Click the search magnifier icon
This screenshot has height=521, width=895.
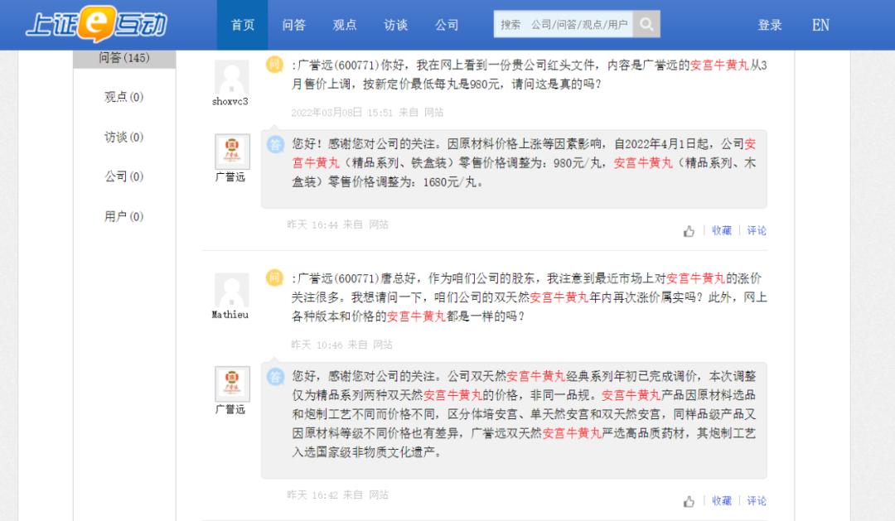pos(646,24)
